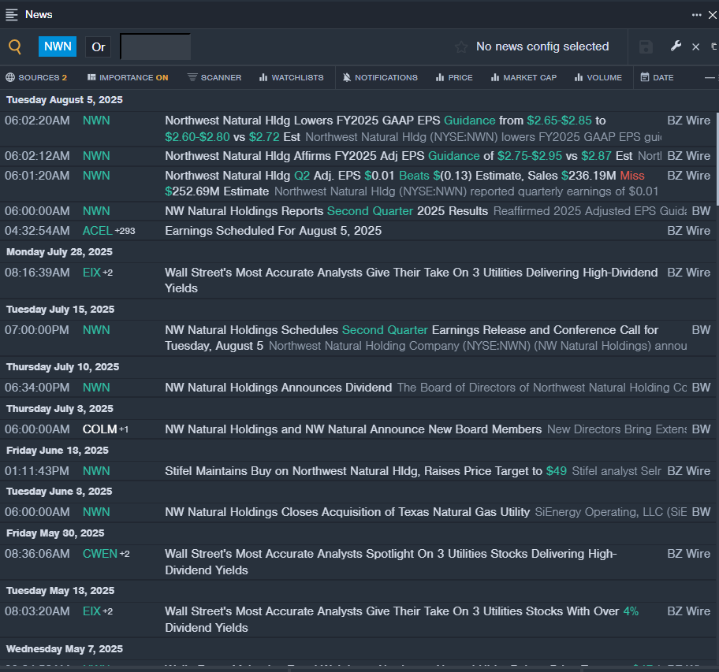
Task: Open the Watchlists filter
Action: click(291, 77)
